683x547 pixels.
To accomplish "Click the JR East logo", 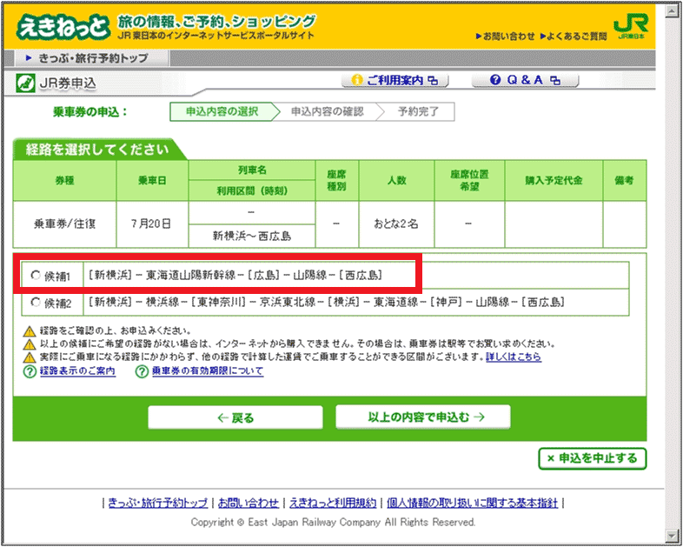I will coord(632,27).
